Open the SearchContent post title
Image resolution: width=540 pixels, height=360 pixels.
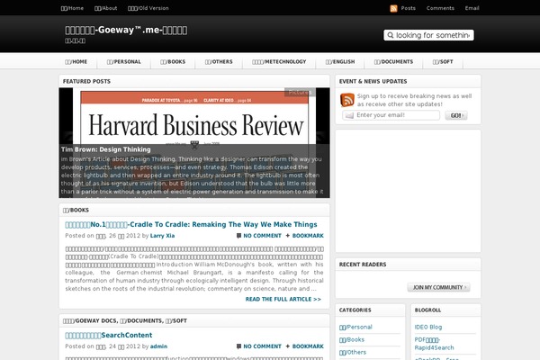(x=109, y=335)
